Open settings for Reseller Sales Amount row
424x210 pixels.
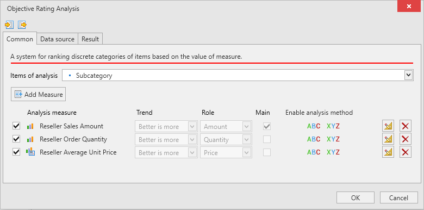coord(388,126)
